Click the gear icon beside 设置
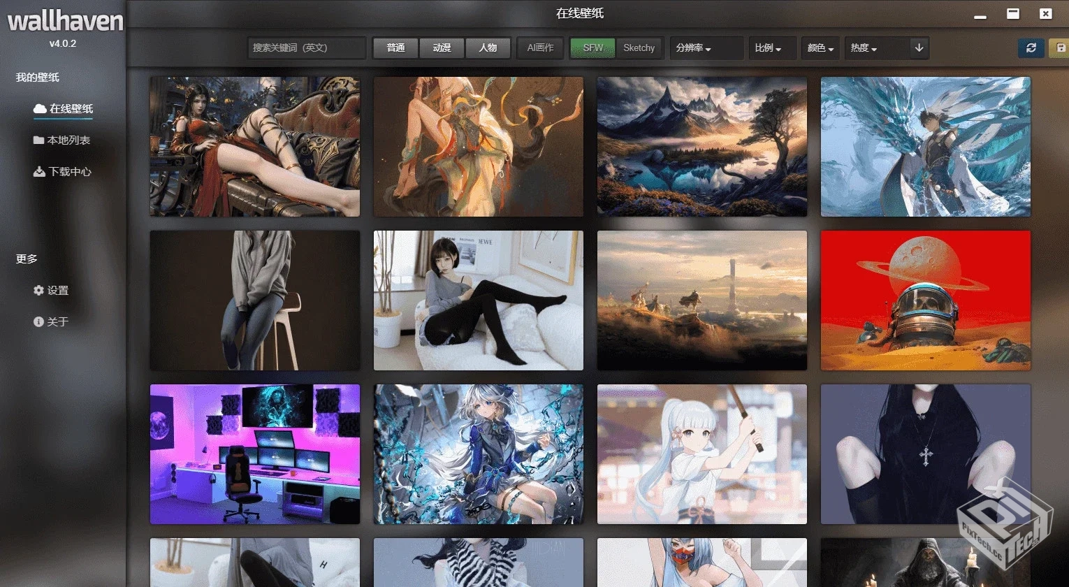Viewport: 1069px width, 587px height. click(x=38, y=290)
